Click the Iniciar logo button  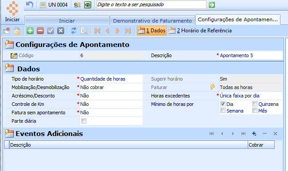[x=12, y=12]
